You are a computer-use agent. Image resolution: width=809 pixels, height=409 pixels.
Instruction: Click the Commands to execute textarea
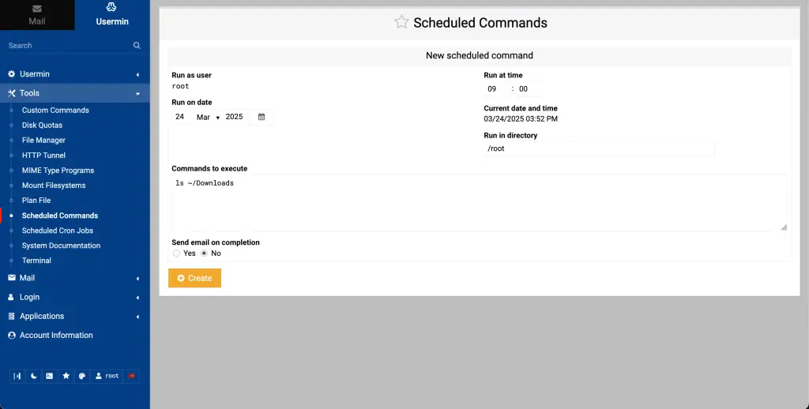[x=480, y=203]
